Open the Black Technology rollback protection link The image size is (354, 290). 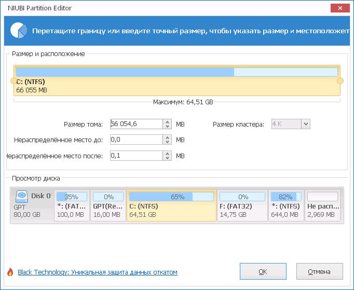[97, 272]
